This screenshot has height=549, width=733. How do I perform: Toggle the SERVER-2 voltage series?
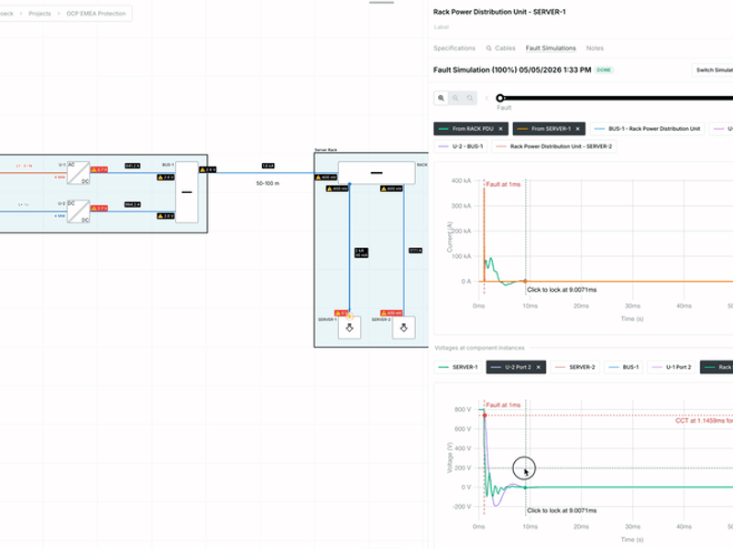click(575, 368)
